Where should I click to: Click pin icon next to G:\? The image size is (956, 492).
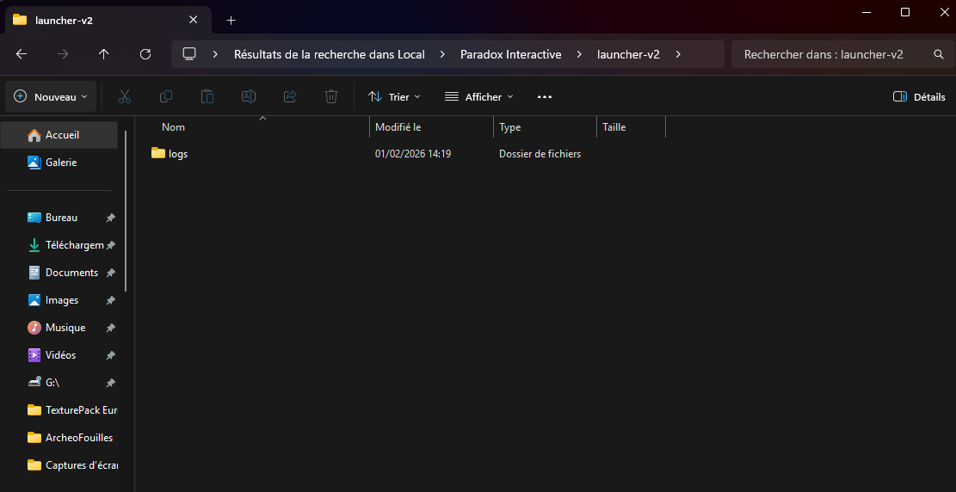(110, 383)
